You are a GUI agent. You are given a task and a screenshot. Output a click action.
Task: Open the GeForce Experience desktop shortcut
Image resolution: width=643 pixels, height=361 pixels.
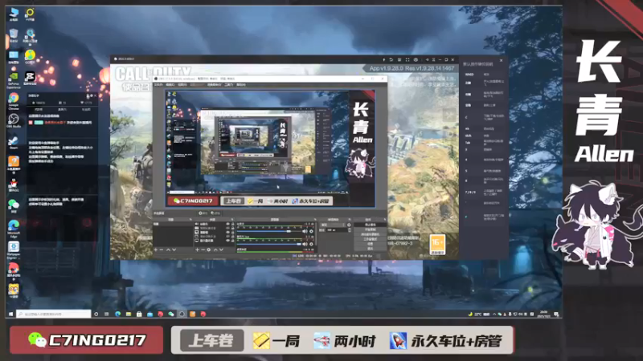pos(14,79)
